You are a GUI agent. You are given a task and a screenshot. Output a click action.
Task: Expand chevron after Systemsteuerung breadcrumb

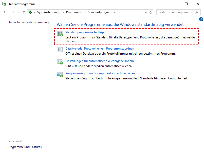click(63, 12)
